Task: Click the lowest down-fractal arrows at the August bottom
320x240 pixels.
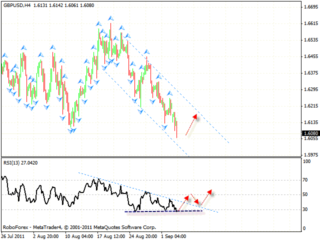Action: (72, 130)
